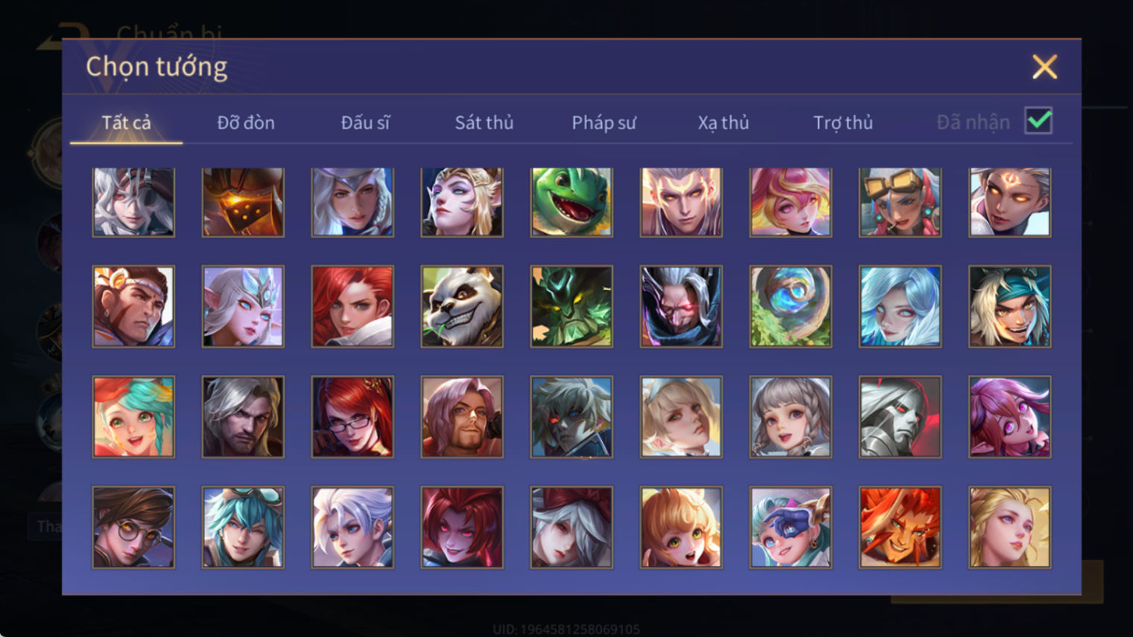Switch to the Đỡ đòn tab
The height and width of the screenshot is (637, 1133).
pyautogui.click(x=246, y=123)
